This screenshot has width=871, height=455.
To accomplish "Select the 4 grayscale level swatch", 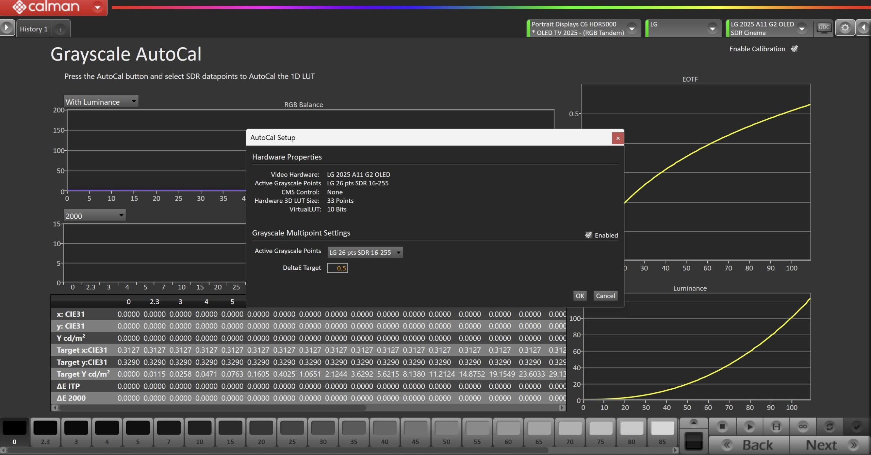I will coord(107,432).
